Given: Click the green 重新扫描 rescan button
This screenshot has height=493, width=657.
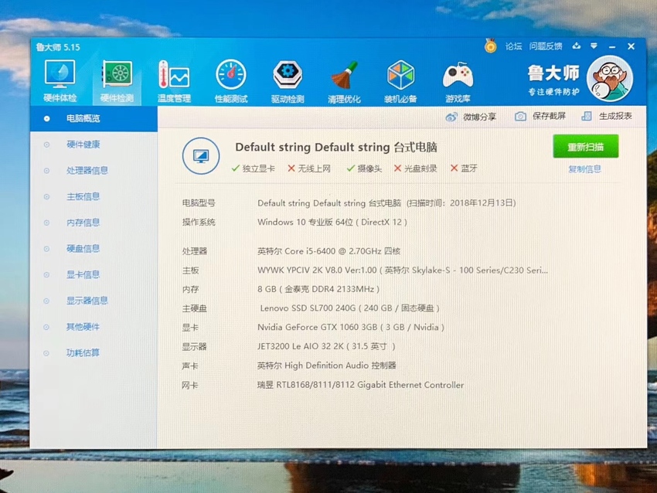Looking at the screenshot, I should [585, 146].
